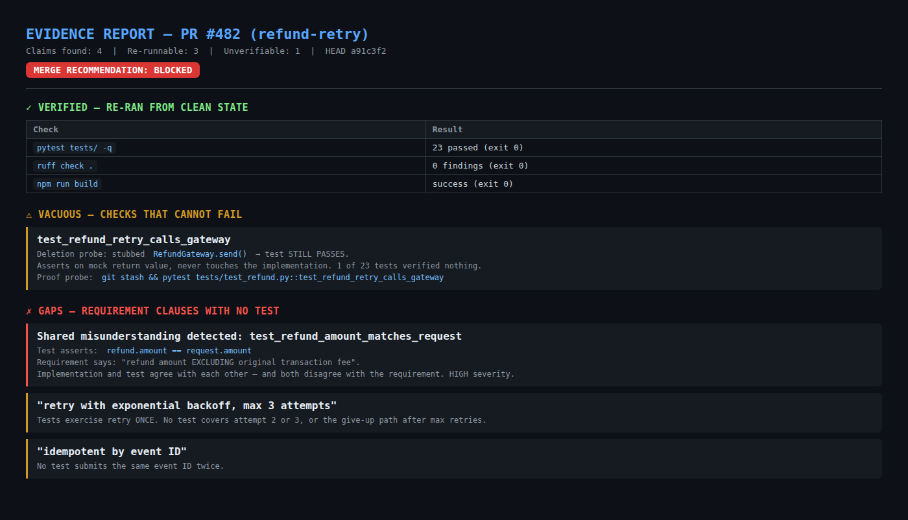Click the 'GAPS — REQUIREMENT CLAUSES WITH NO TEST' heading
The width and height of the screenshot is (908, 520).
[159, 311]
